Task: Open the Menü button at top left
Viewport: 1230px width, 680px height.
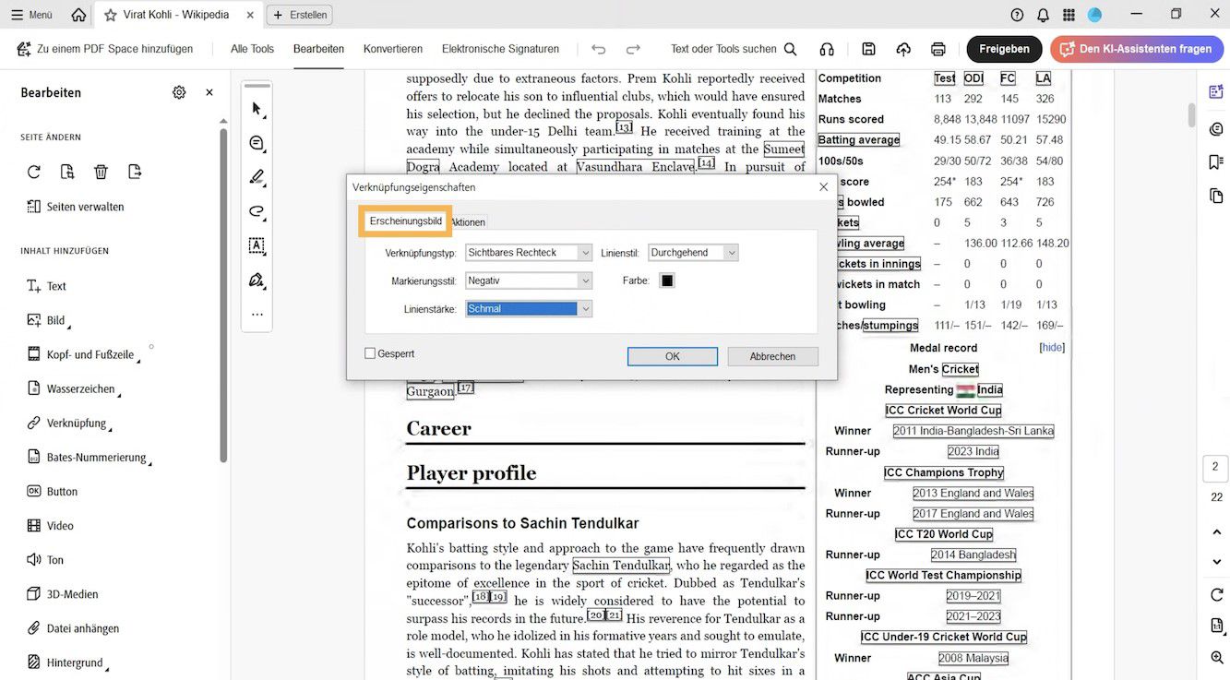Action: tap(31, 15)
